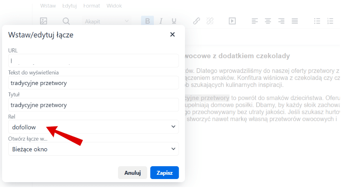Click the remove link icon
This screenshot has width=347, height=188.
[x=210, y=21]
